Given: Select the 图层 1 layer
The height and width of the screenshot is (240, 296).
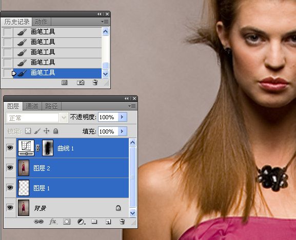Looking at the screenshot, I should [x=72, y=188].
